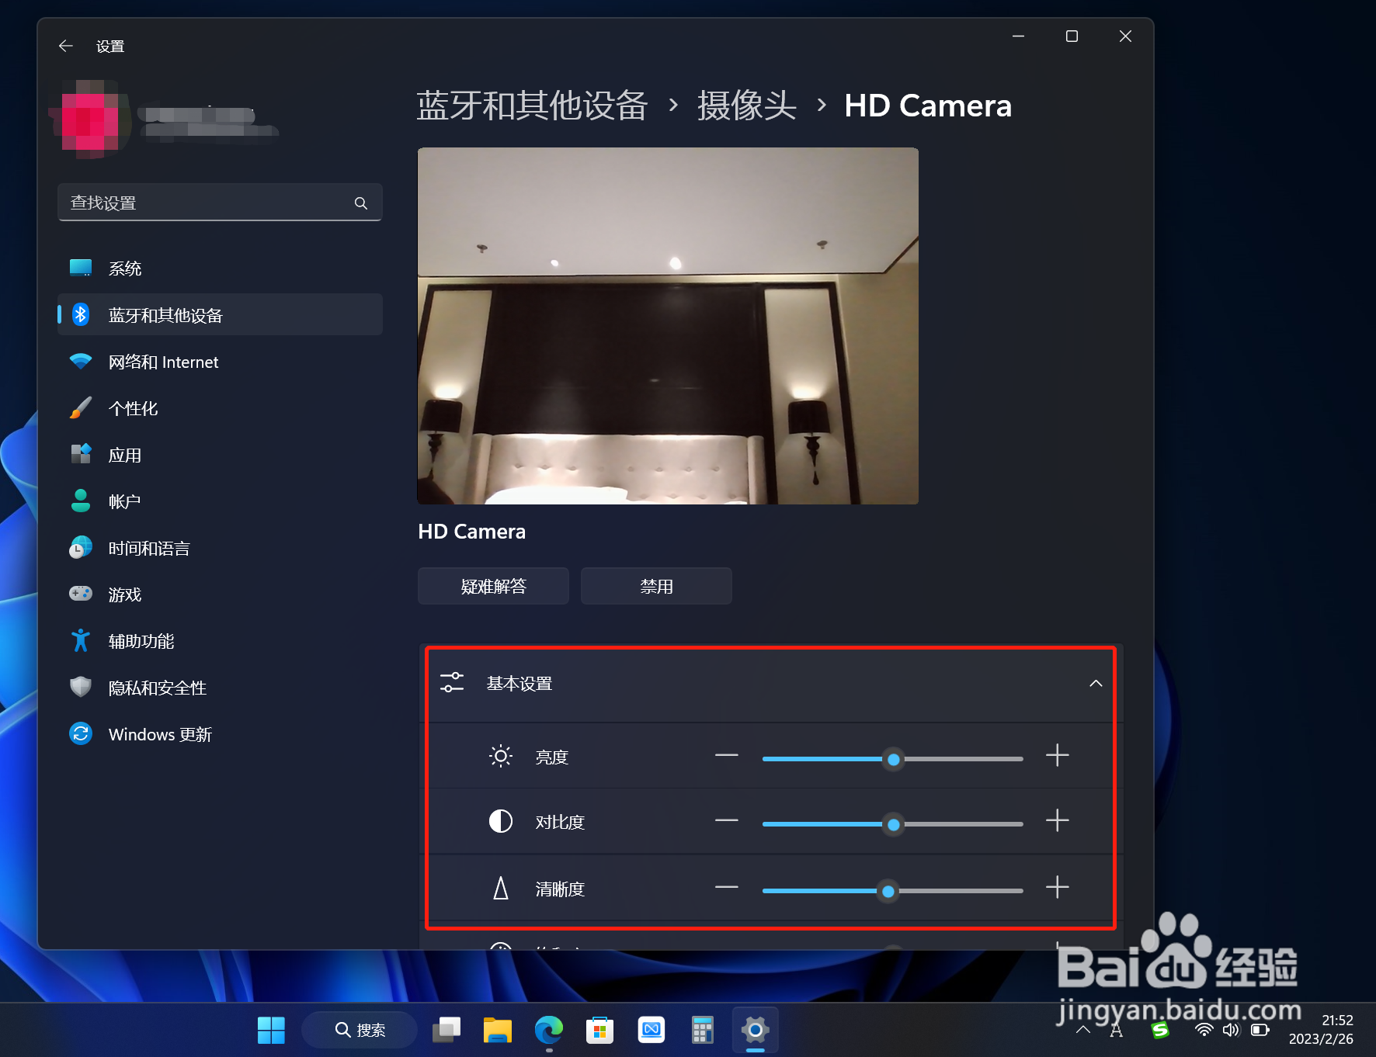The width and height of the screenshot is (1376, 1057).
Task: Click the 查找设置 search field
Action: coord(220,203)
